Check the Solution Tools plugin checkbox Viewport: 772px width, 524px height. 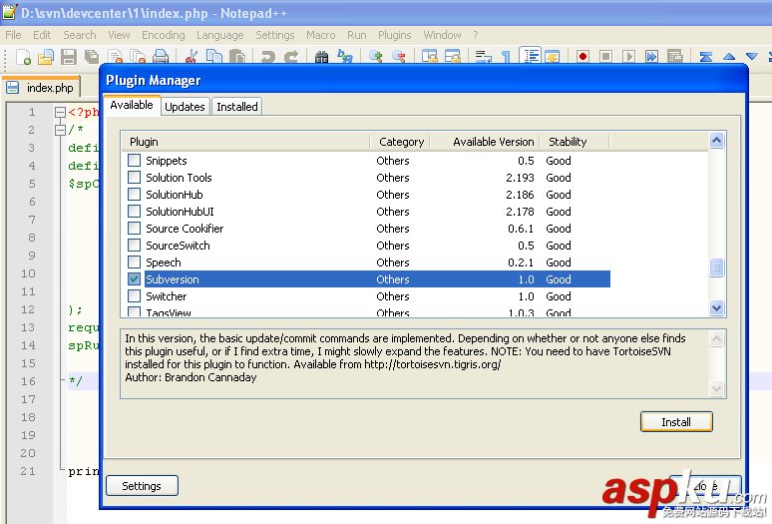[134, 177]
